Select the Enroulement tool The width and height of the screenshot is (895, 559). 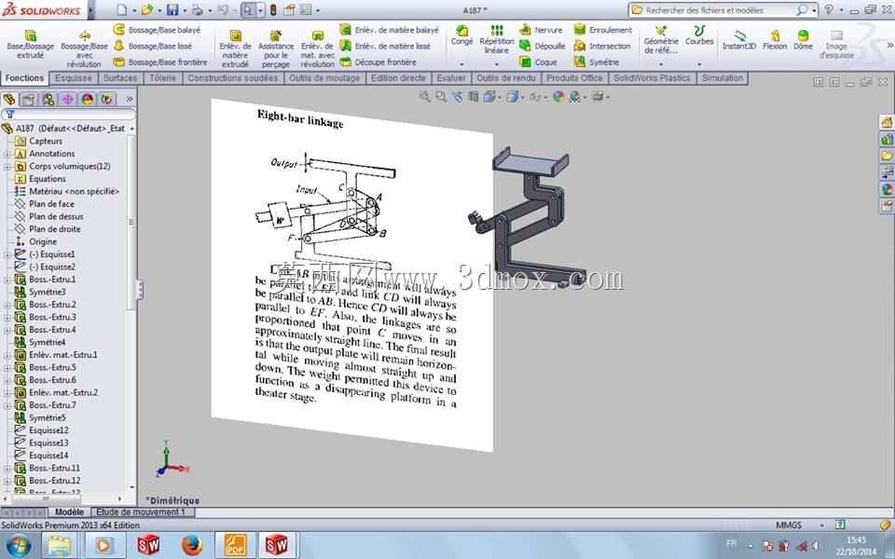(603, 30)
